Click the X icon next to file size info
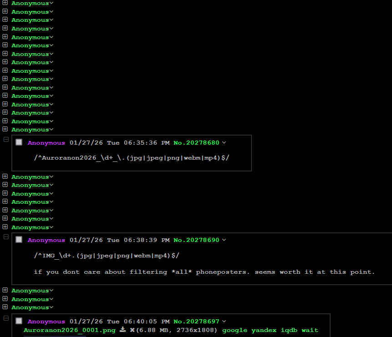 (132, 330)
